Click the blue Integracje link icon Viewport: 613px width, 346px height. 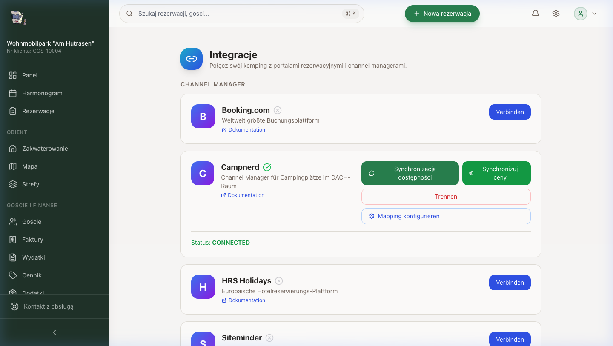[x=192, y=59]
